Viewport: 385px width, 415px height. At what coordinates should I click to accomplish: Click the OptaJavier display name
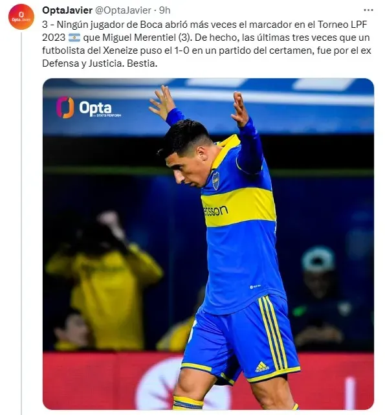click(67, 10)
